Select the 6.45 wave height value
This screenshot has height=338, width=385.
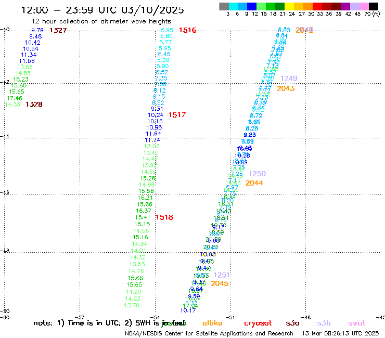click(164, 54)
